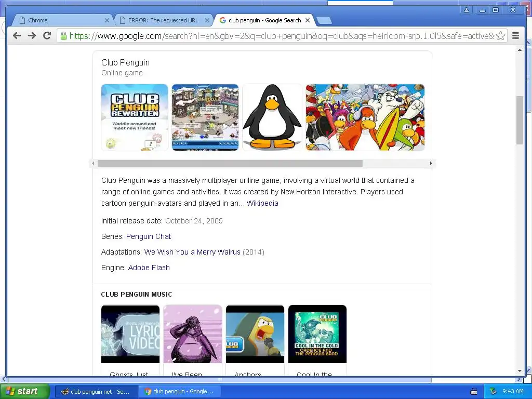Click the 9:43 AM clock
The height and width of the screenshot is (399, 532).
pyautogui.click(x=513, y=392)
